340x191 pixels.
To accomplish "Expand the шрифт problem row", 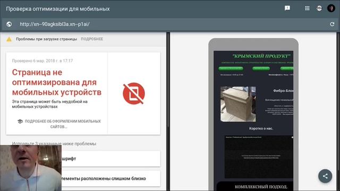I will click(111, 159).
